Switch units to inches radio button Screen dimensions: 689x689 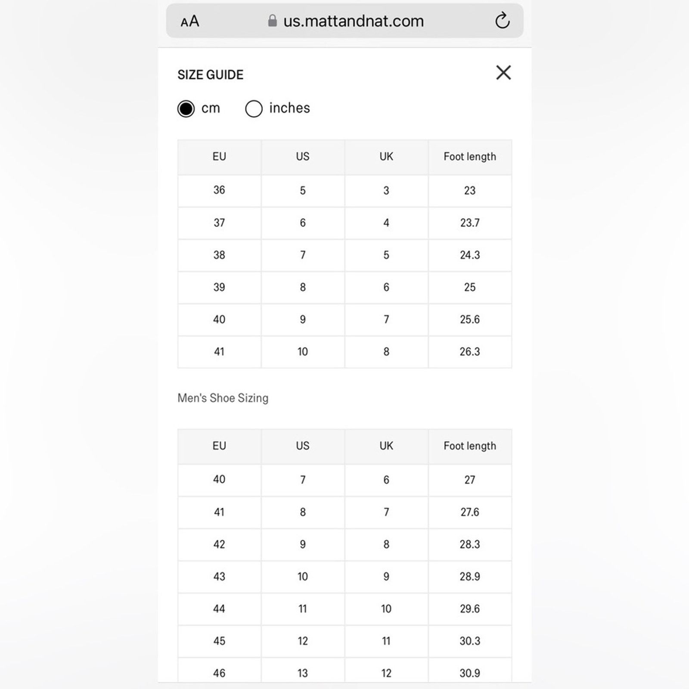pyautogui.click(x=254, y=109)
